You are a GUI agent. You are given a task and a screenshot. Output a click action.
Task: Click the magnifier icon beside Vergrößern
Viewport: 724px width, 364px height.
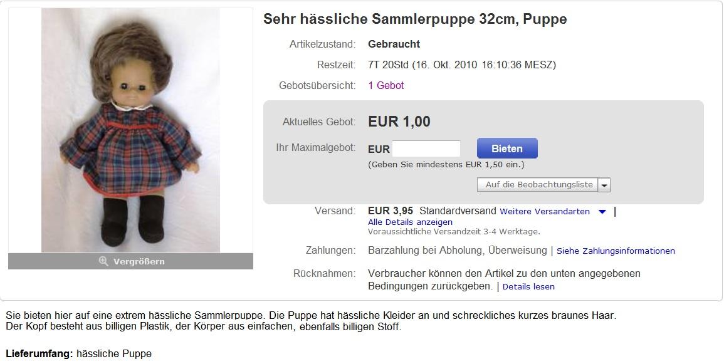[103, 261]
